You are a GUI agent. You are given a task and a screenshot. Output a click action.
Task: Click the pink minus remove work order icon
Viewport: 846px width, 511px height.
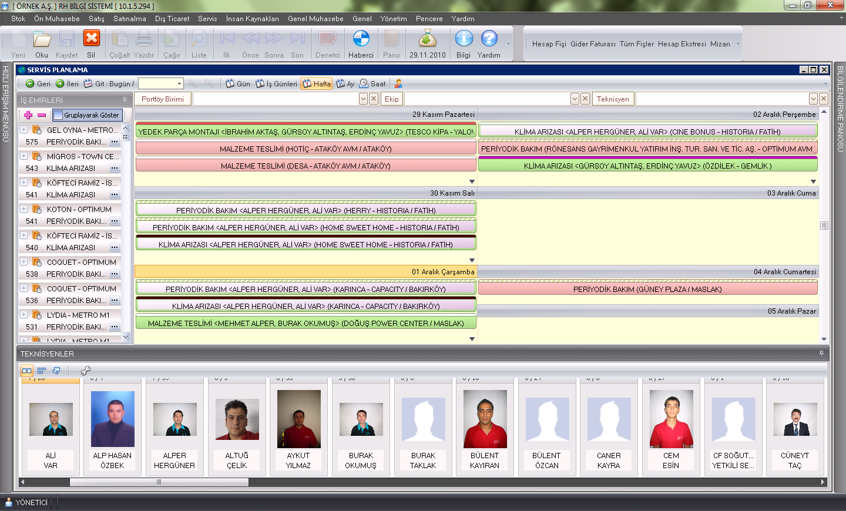click(42, 115)
